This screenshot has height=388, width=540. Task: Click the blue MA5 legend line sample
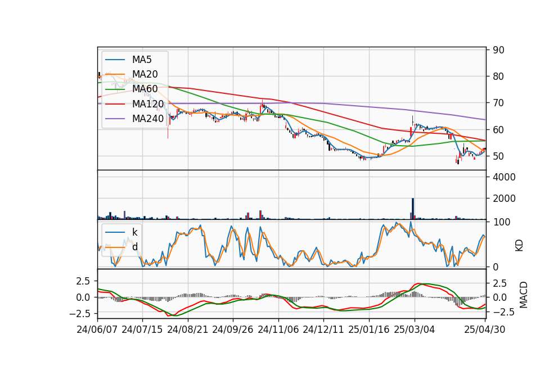click(x=115, y=60)
